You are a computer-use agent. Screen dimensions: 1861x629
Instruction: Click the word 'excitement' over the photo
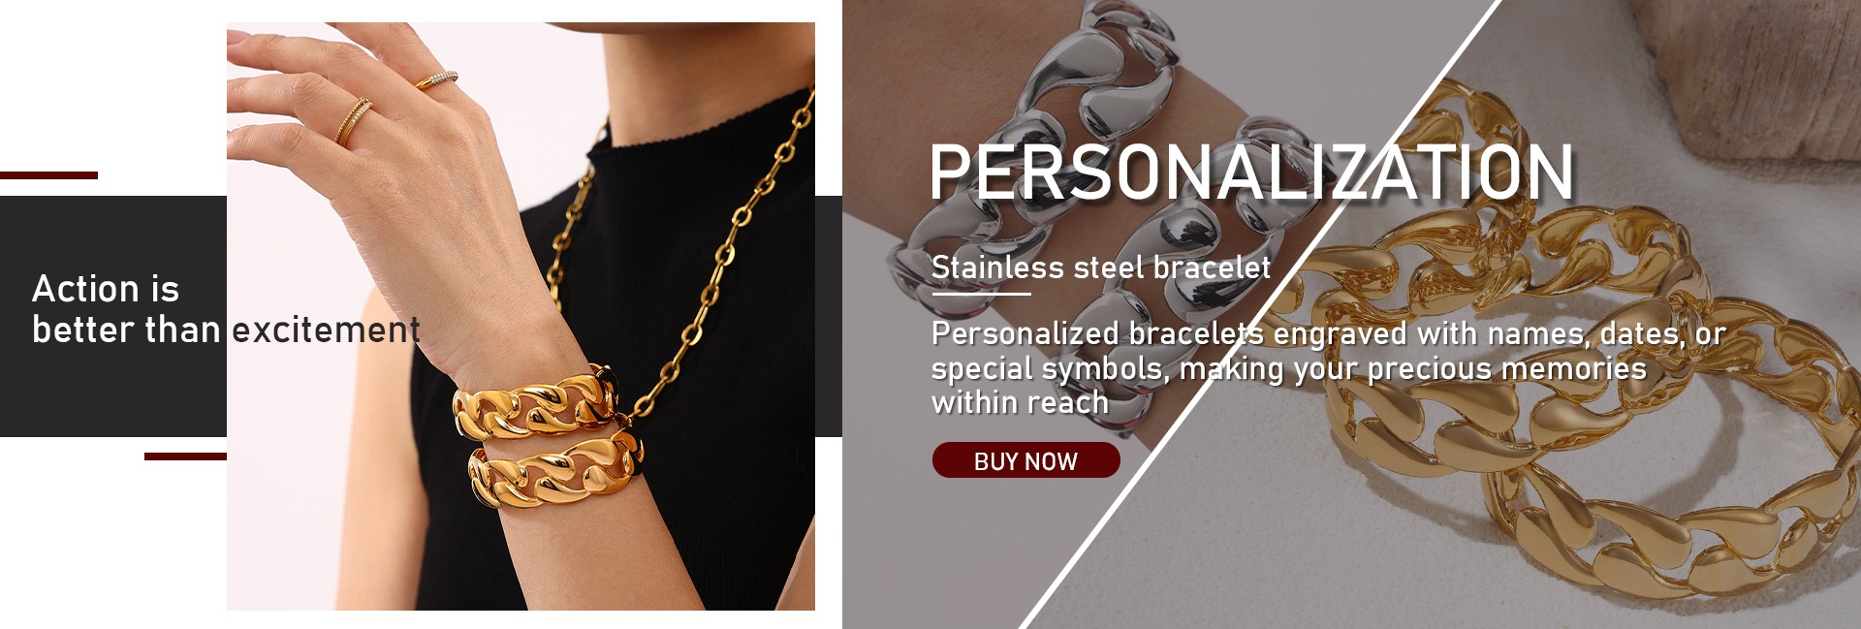click(326, 330)
